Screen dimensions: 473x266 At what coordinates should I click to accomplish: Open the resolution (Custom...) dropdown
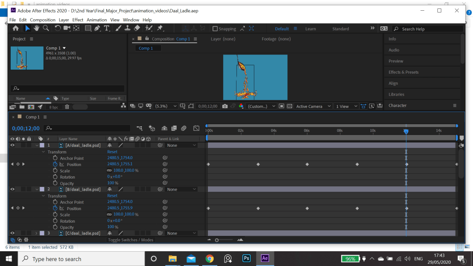pos(261,106)
